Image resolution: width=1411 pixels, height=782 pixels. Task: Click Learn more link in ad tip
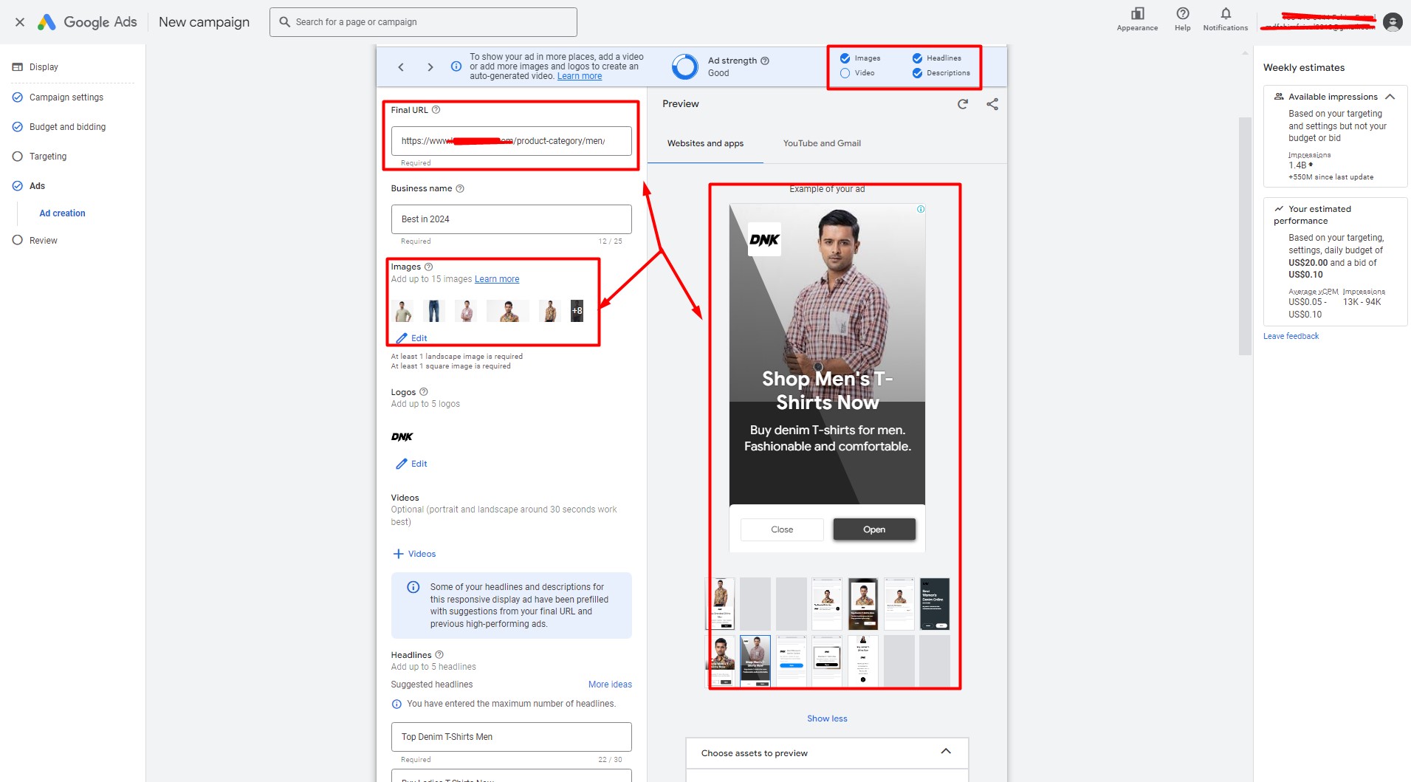(x=580, y=76)
